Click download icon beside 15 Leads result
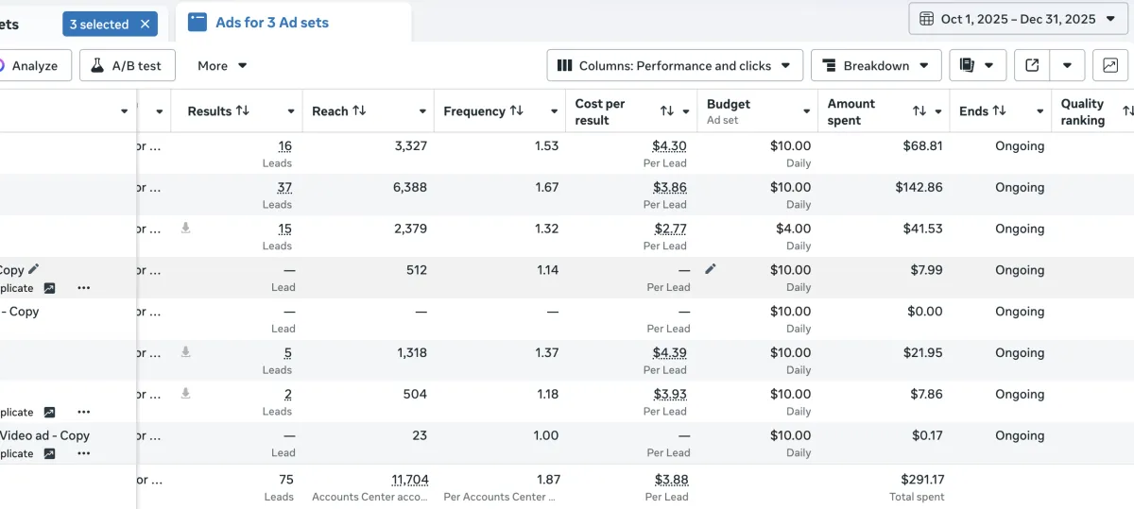 tap(186, 228)
